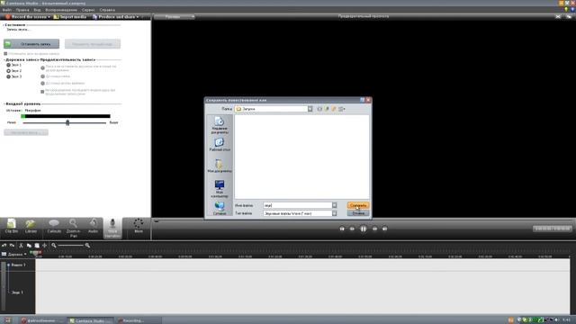The height and width of the screenshot is (324, 576).
Task: Toggle lock on the Видео 1 track
Action: pos(8,265)
